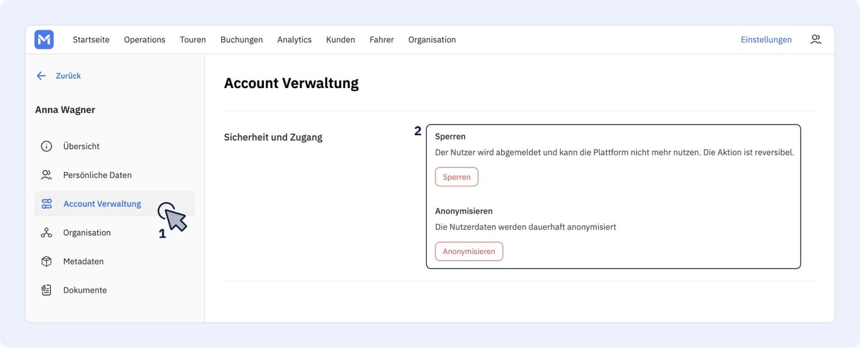Click the Account Verwaltung toggle icon
Image resolution: width=860 pixels, height=348 pixels.
[47, 204]
